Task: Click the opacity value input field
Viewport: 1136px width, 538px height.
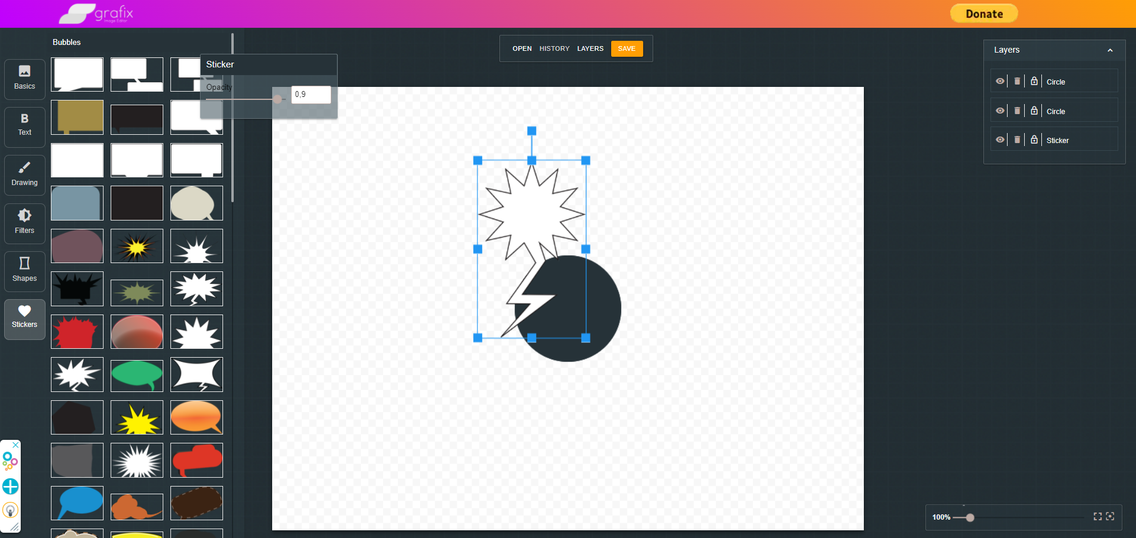Action: coord(311,95)
